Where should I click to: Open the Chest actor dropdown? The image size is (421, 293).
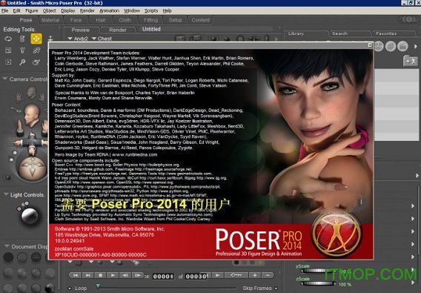coord(102,39)
